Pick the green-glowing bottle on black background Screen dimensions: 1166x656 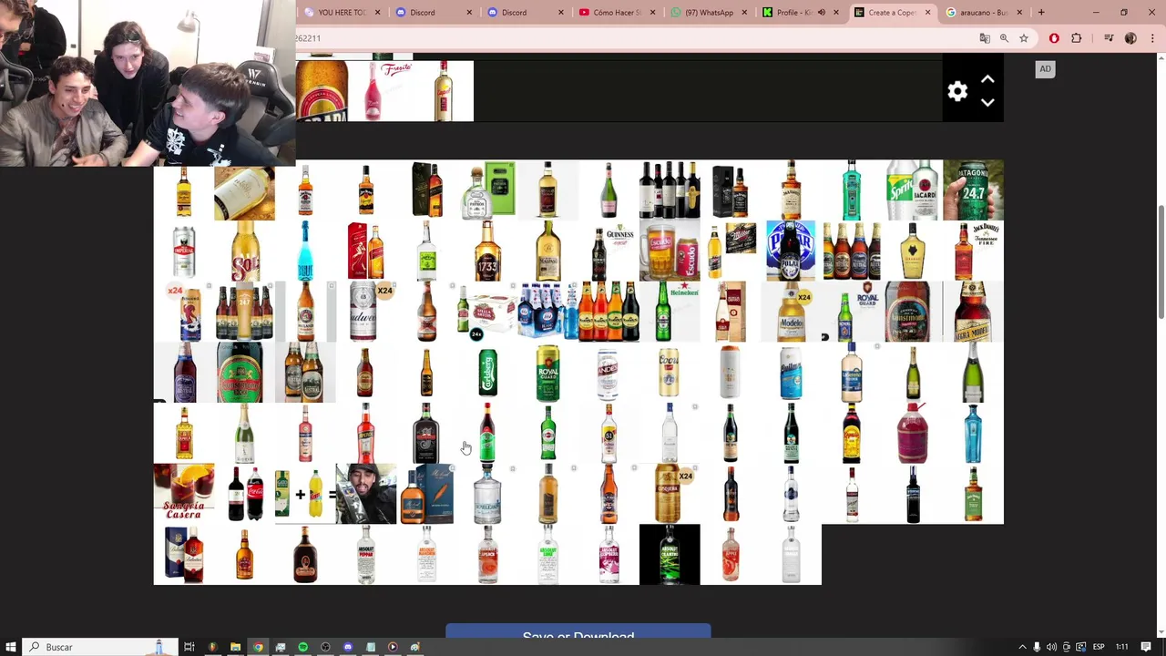(x=670, y=554)
